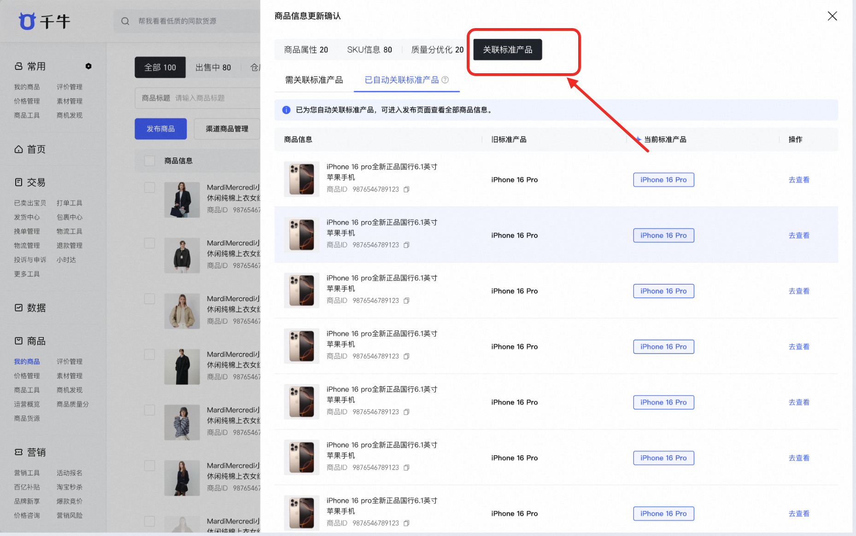Toggle the select-all checkbox beside 商品信息
The image size is (856, 536).
pos(149,161)
